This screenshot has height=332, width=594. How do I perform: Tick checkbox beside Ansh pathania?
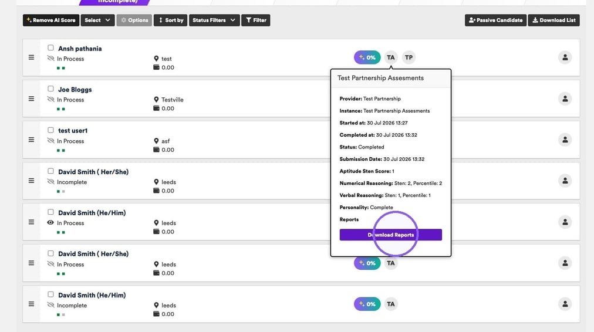tap(50, 48)
